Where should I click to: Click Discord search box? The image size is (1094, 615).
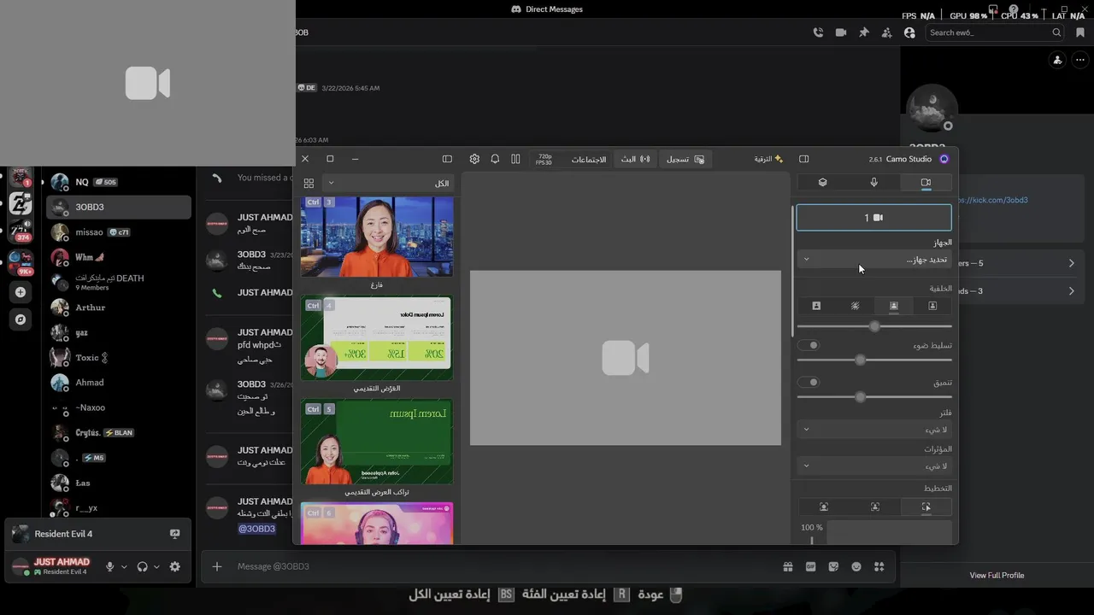[995, 32]
